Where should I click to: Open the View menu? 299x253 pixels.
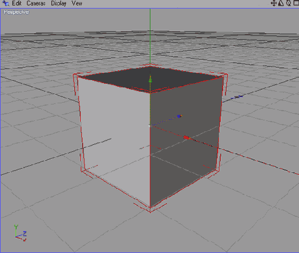(x=77, y=4)
